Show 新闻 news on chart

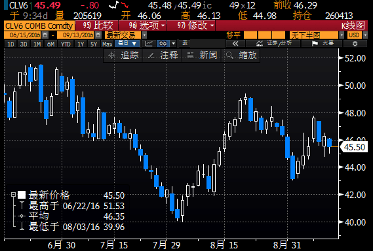[x=202, y=56]
